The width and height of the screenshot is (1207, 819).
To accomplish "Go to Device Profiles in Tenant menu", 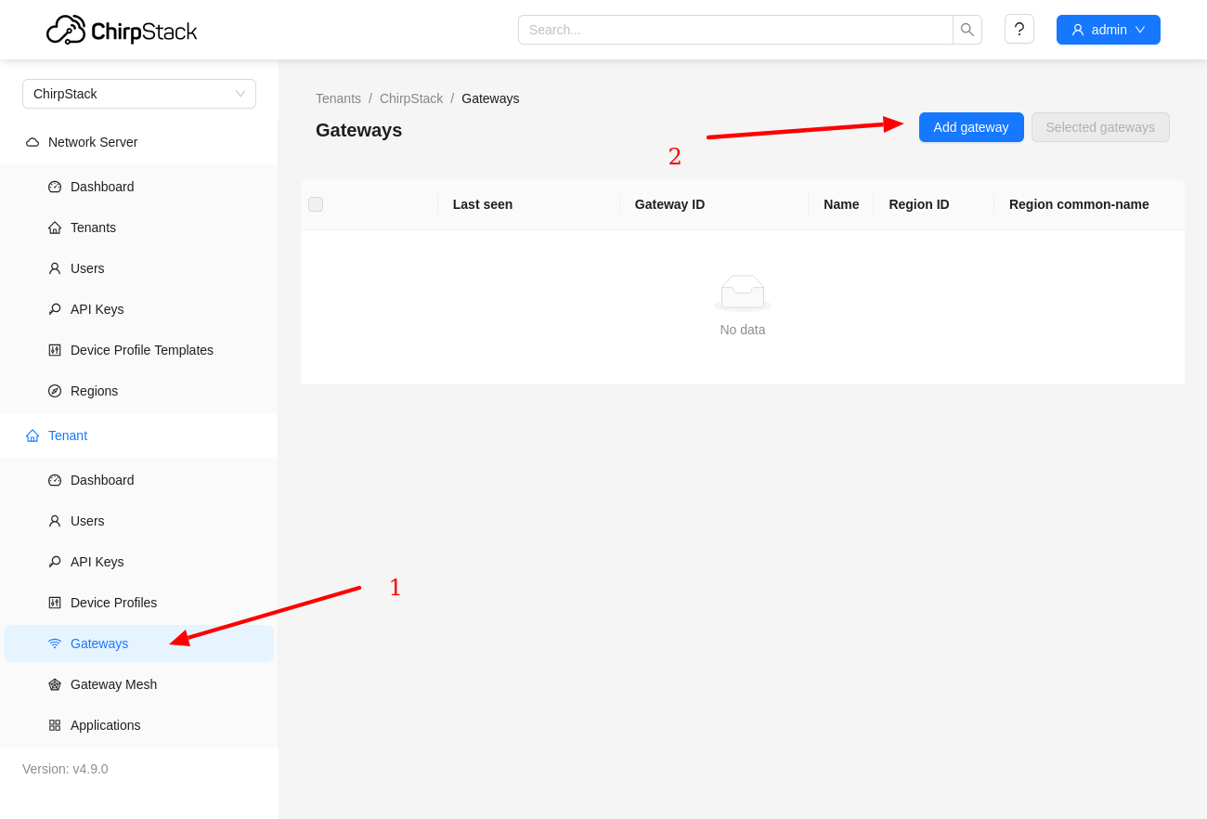I will coord(113,603).
